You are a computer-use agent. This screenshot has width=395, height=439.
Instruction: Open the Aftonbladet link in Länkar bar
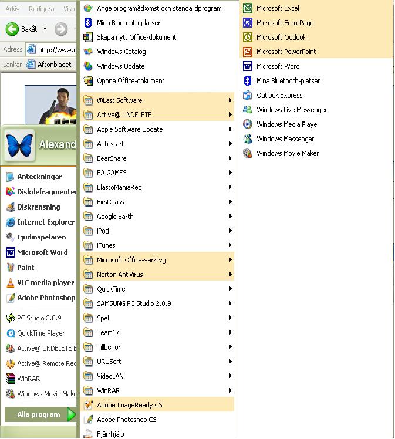click(49, 65)
